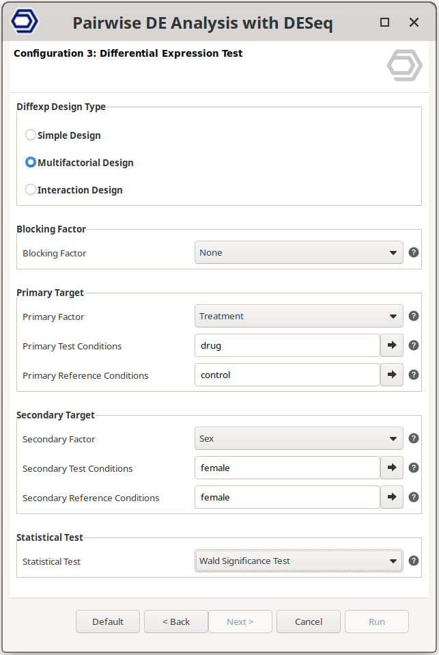This screenshot has width=439, height=655.
Task: Click arrow button for Primary Test Conditions
Action: click(x=392, y=345)
